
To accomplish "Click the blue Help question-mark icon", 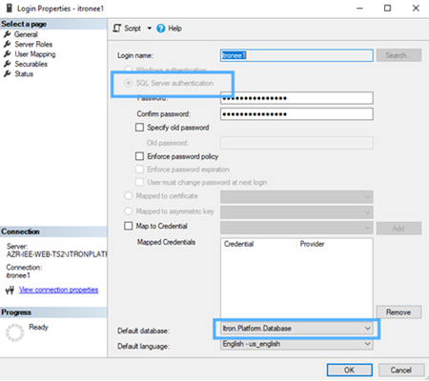I will (161, 29).
